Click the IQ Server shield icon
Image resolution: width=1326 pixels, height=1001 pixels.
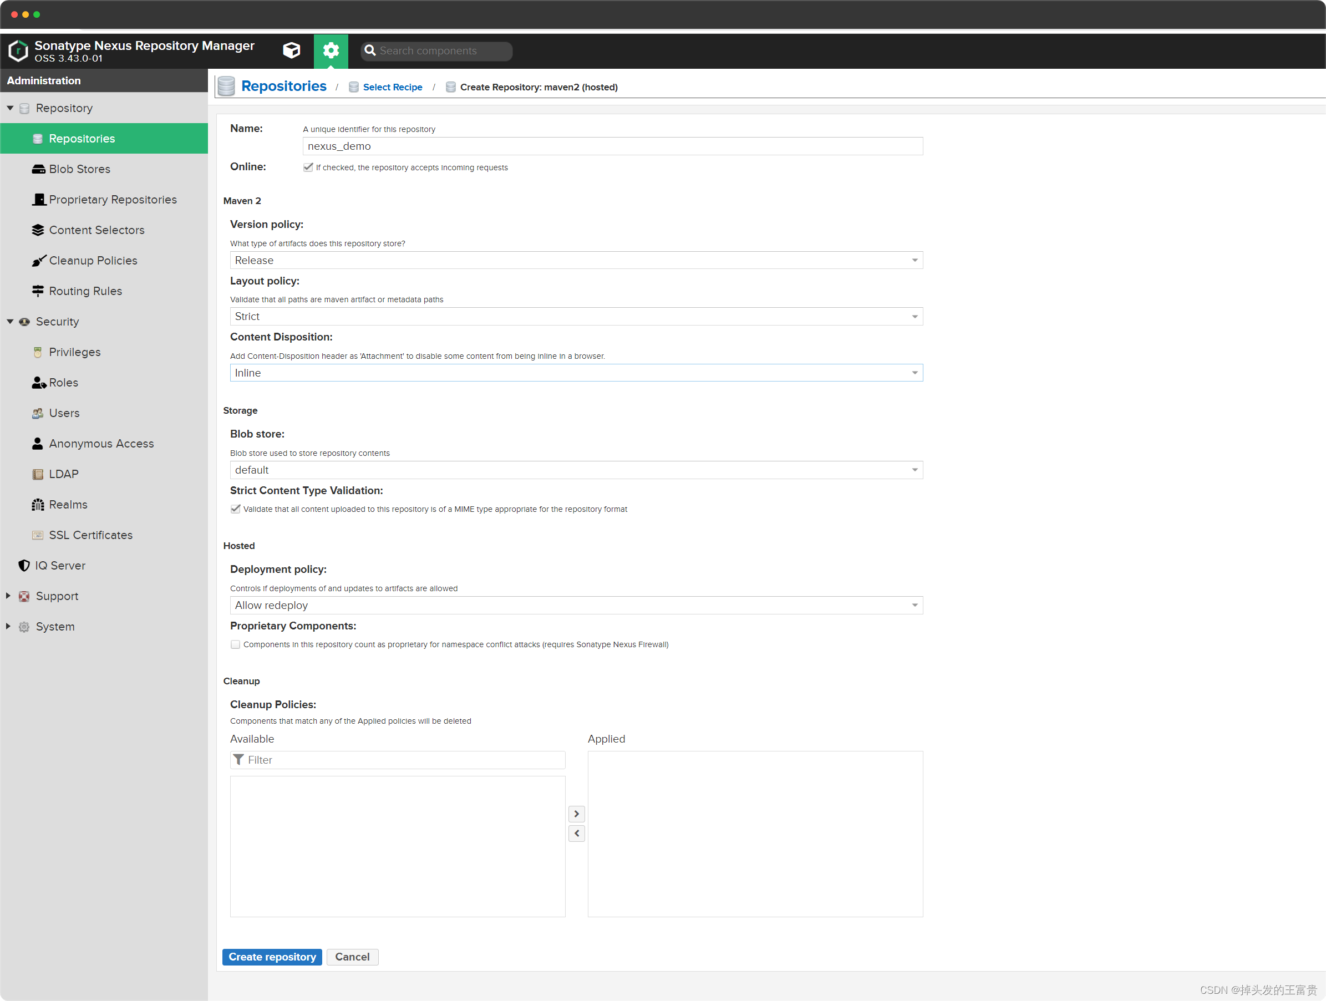24,565
